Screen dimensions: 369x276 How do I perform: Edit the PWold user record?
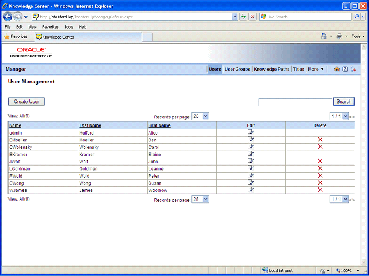(251, 175)
